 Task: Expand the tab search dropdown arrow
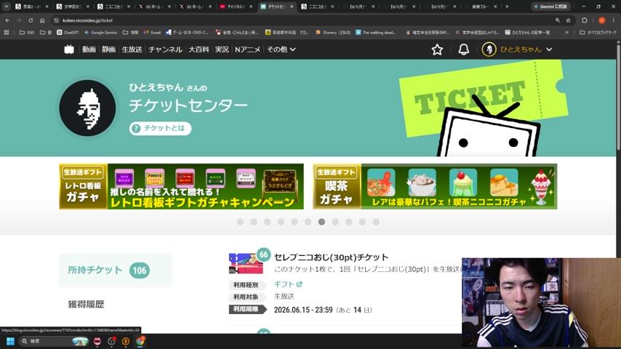pos(7,7)
